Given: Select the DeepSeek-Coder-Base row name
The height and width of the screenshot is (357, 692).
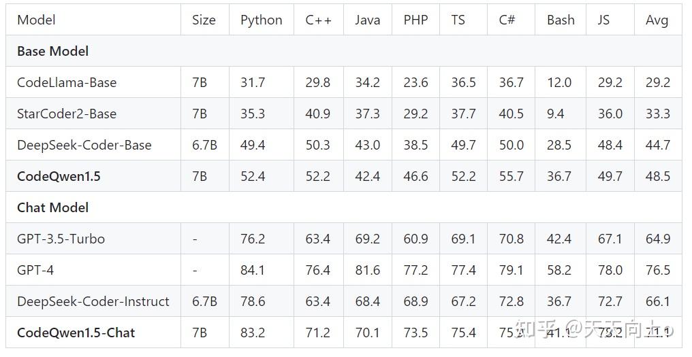Looking at the screenshot, I should tap(84, 145).
